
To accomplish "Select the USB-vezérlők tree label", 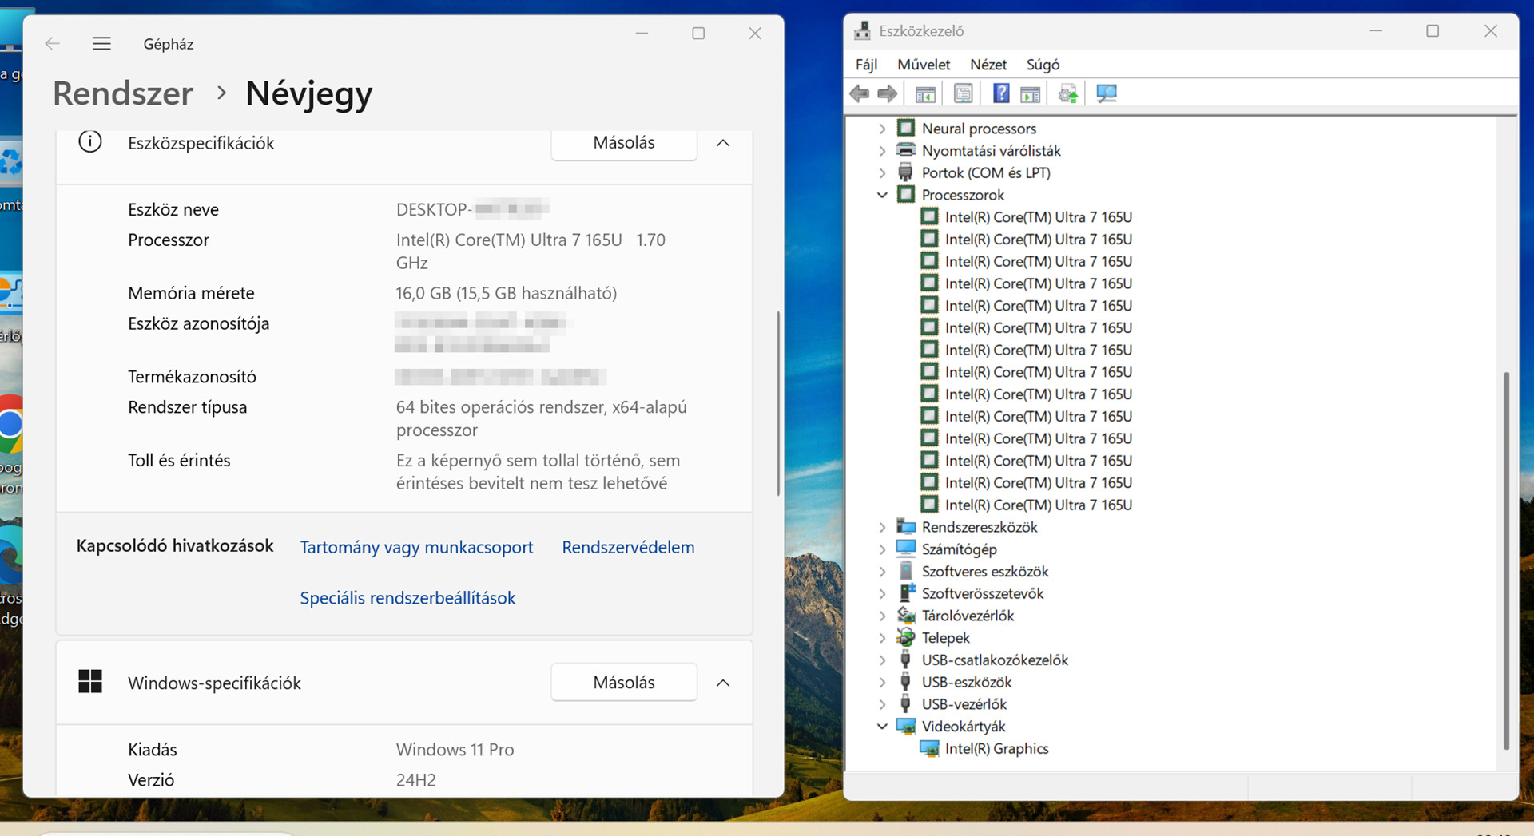I will (x=964, y=704).
